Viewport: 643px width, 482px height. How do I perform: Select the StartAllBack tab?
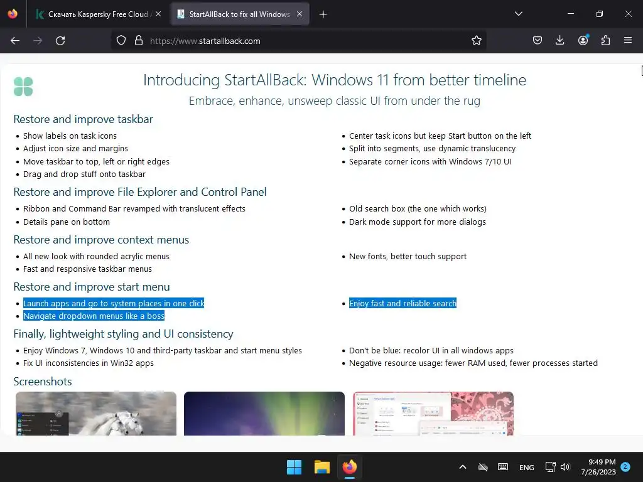coord(239,14)
